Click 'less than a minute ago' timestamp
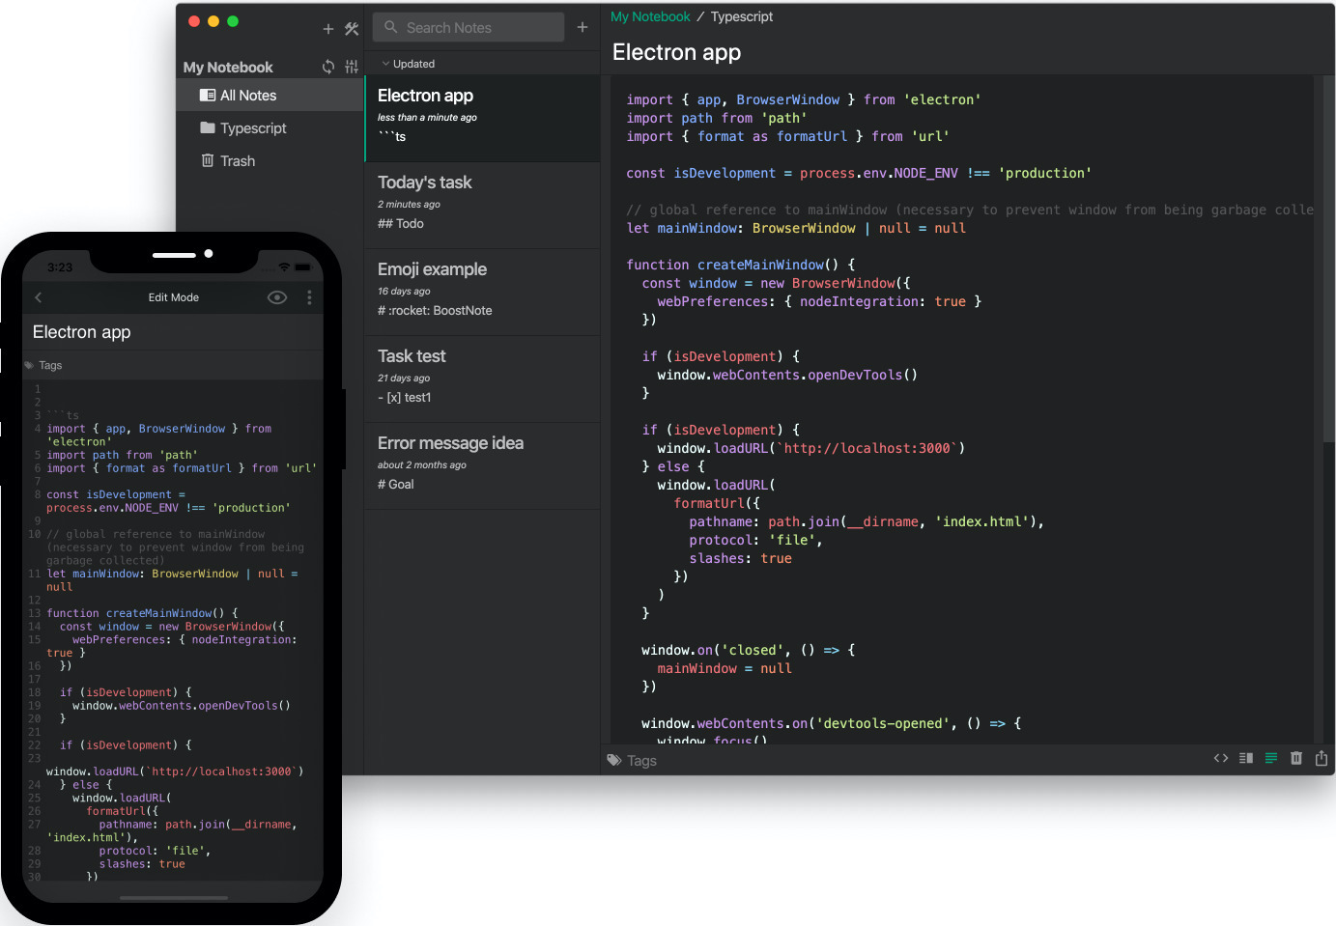 point(427,118)
